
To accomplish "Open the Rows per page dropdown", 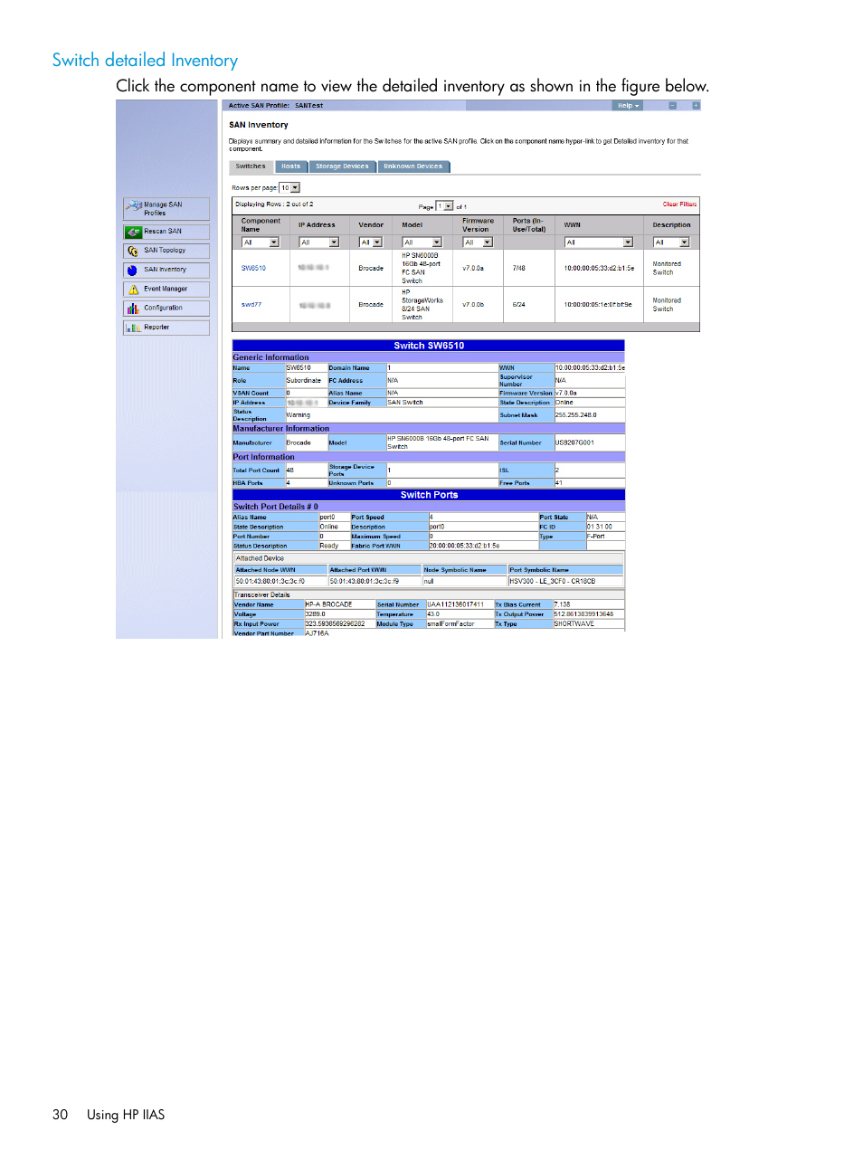I will (x=289, y=188).
